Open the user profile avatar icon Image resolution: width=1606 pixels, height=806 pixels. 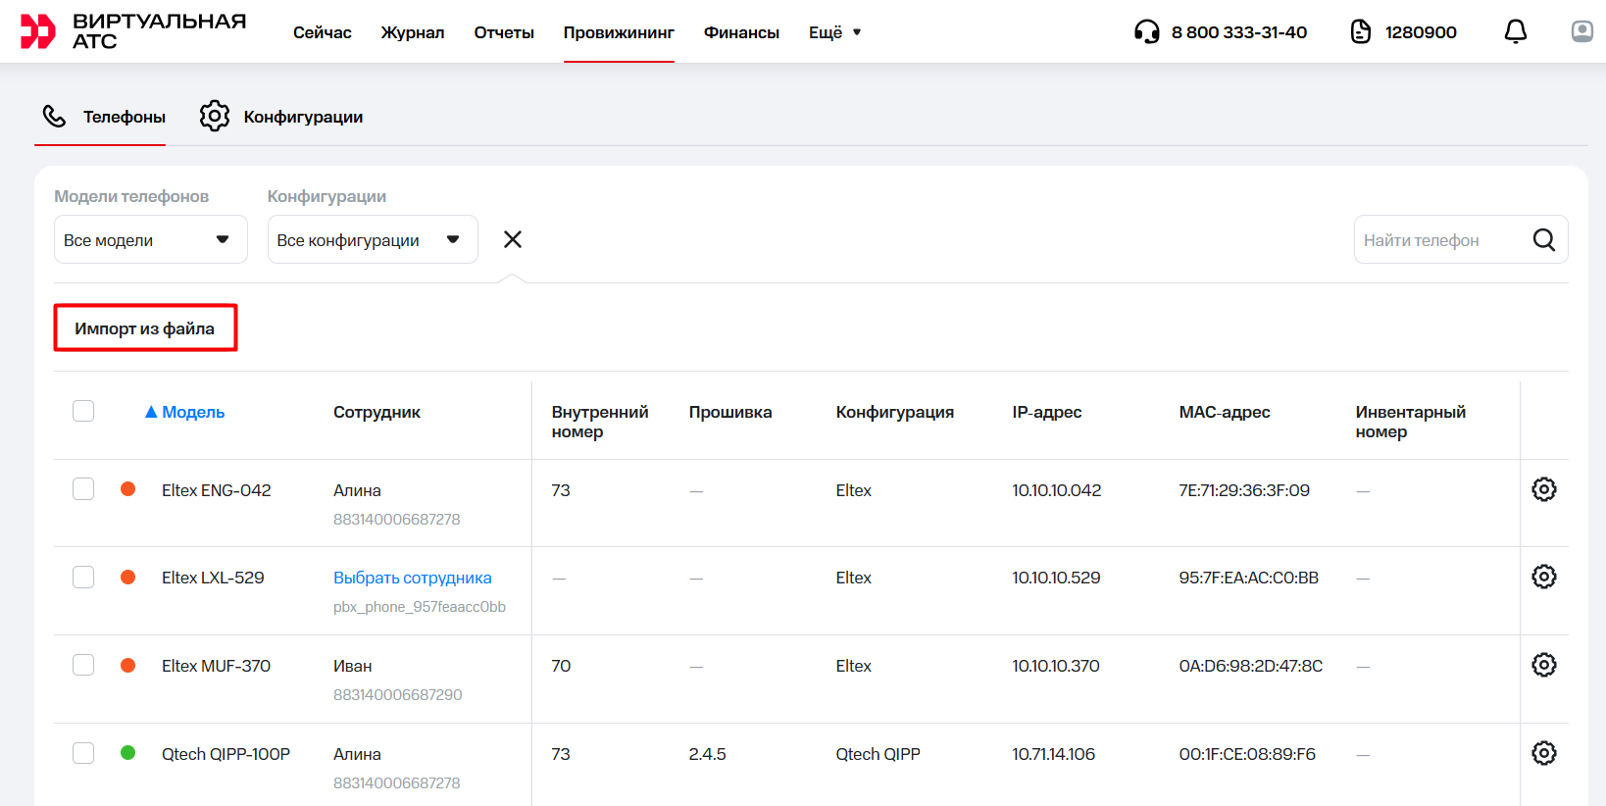1581,31
